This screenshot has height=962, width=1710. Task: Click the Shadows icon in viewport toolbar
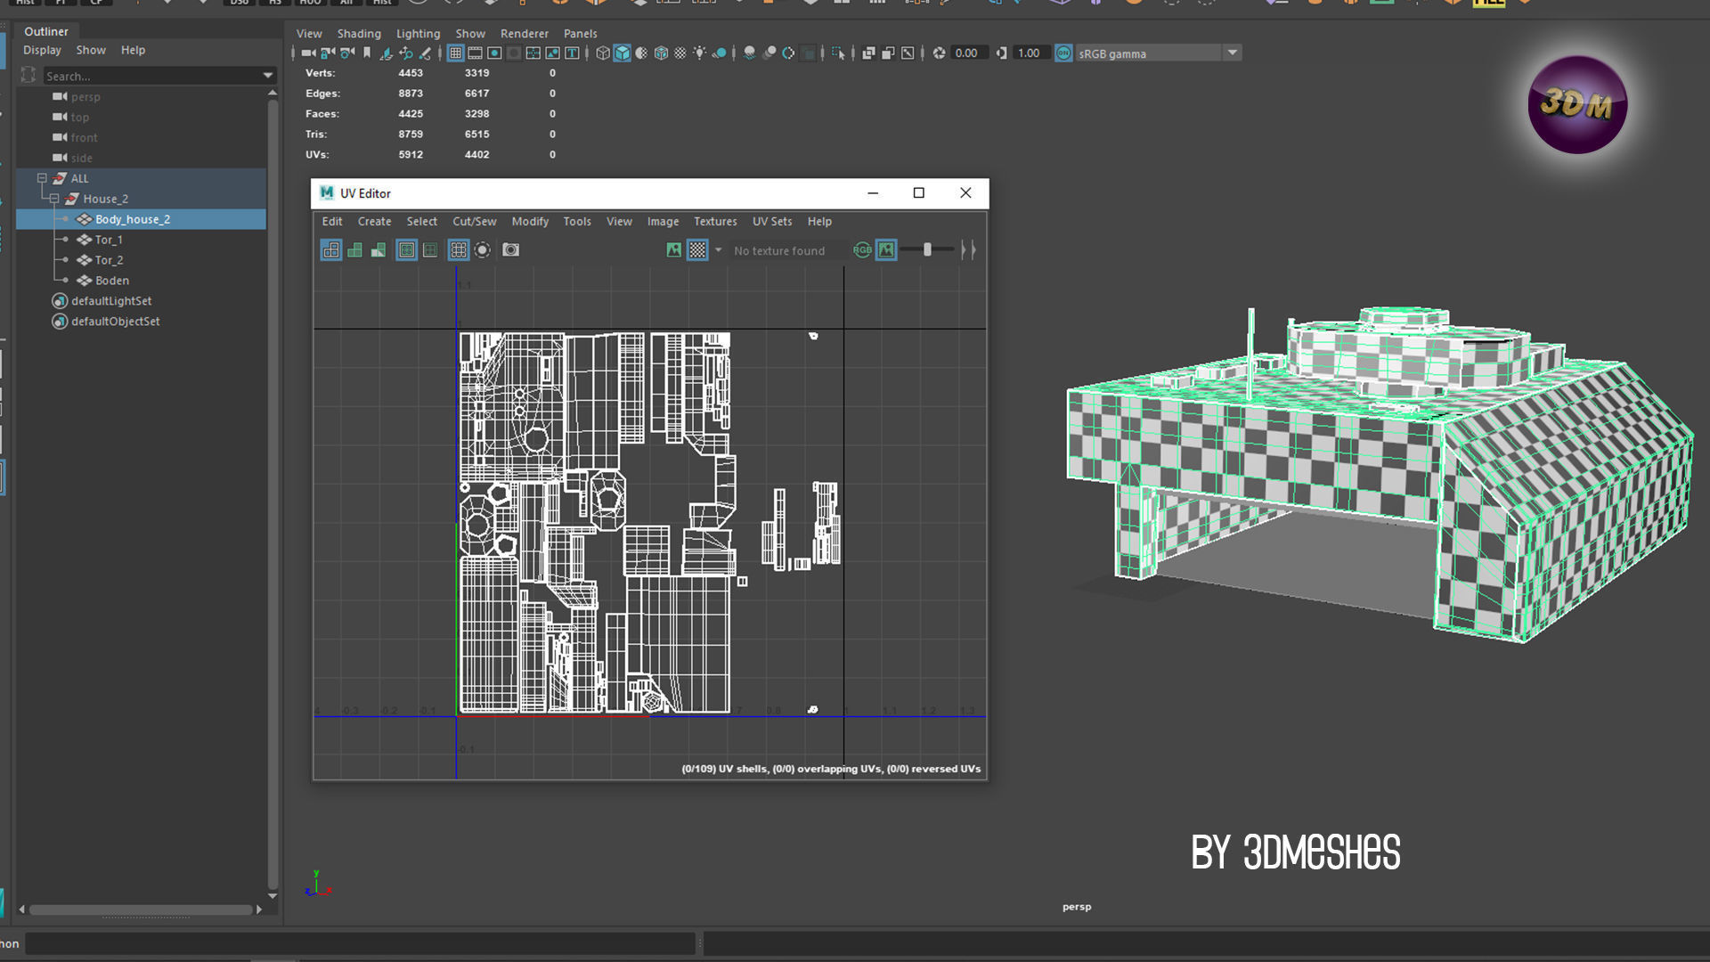point(719,53)
